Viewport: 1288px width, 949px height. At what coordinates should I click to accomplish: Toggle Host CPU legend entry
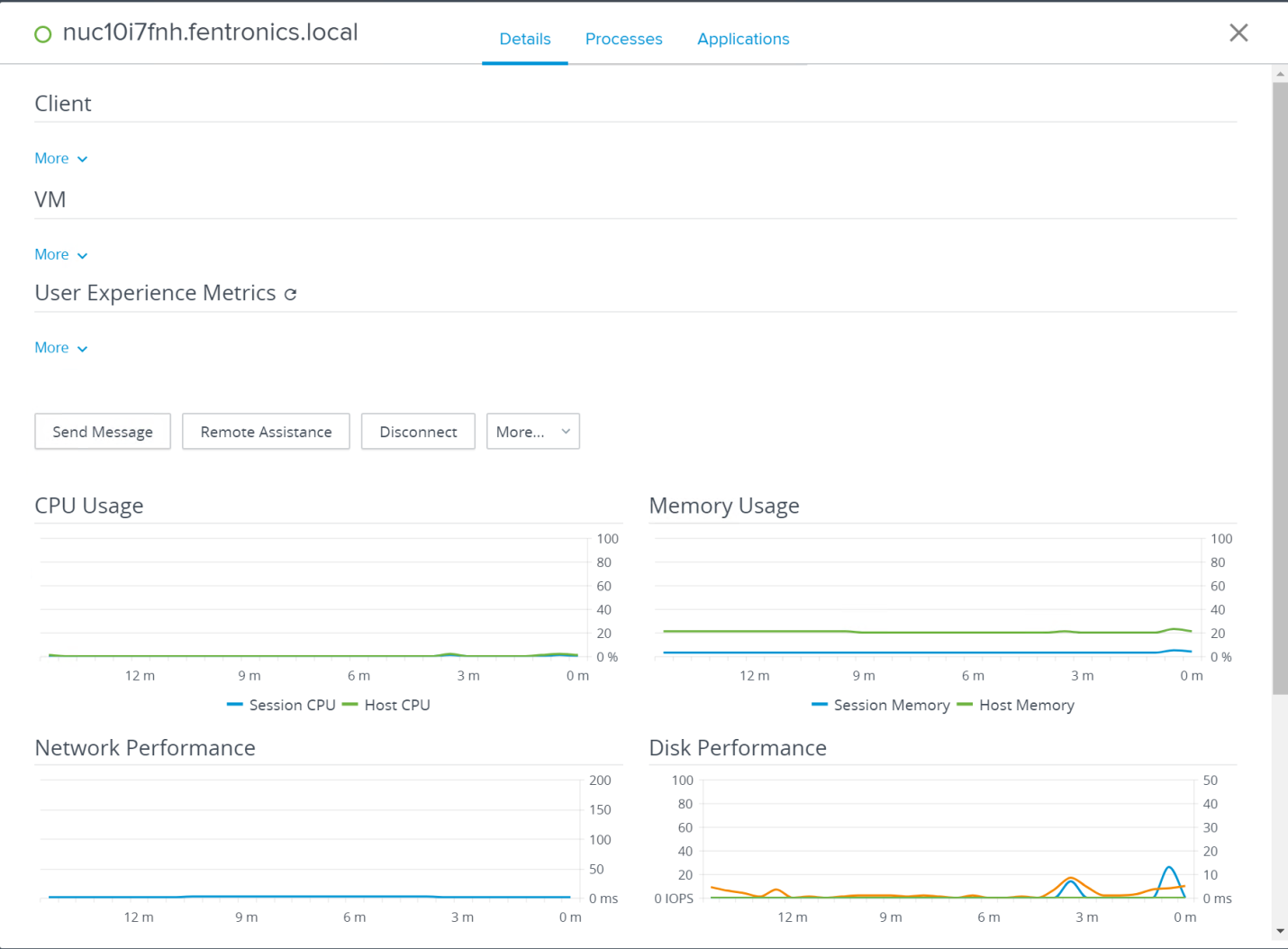386,705
